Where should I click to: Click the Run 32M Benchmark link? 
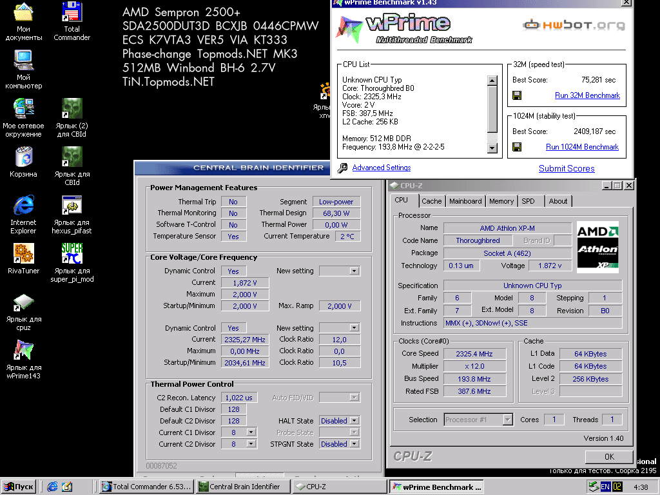point(587,95)
